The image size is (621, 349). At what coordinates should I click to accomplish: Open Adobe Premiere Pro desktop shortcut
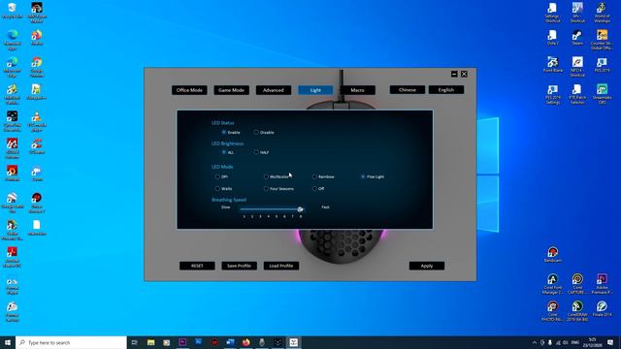tap(602, 283)
